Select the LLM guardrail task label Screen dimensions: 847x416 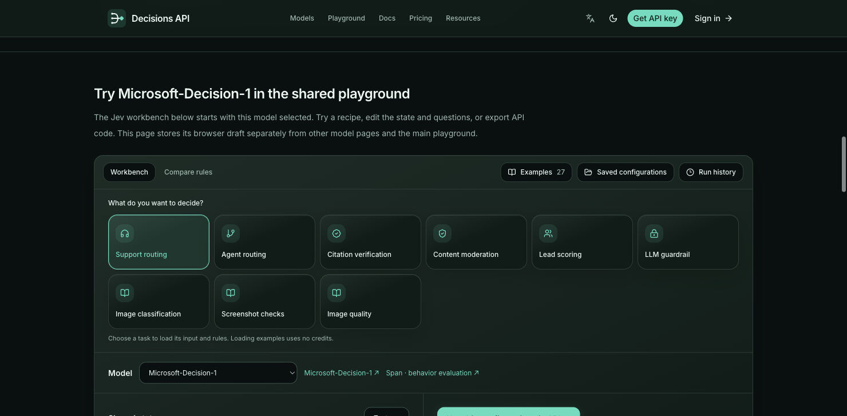coord(667,255)
